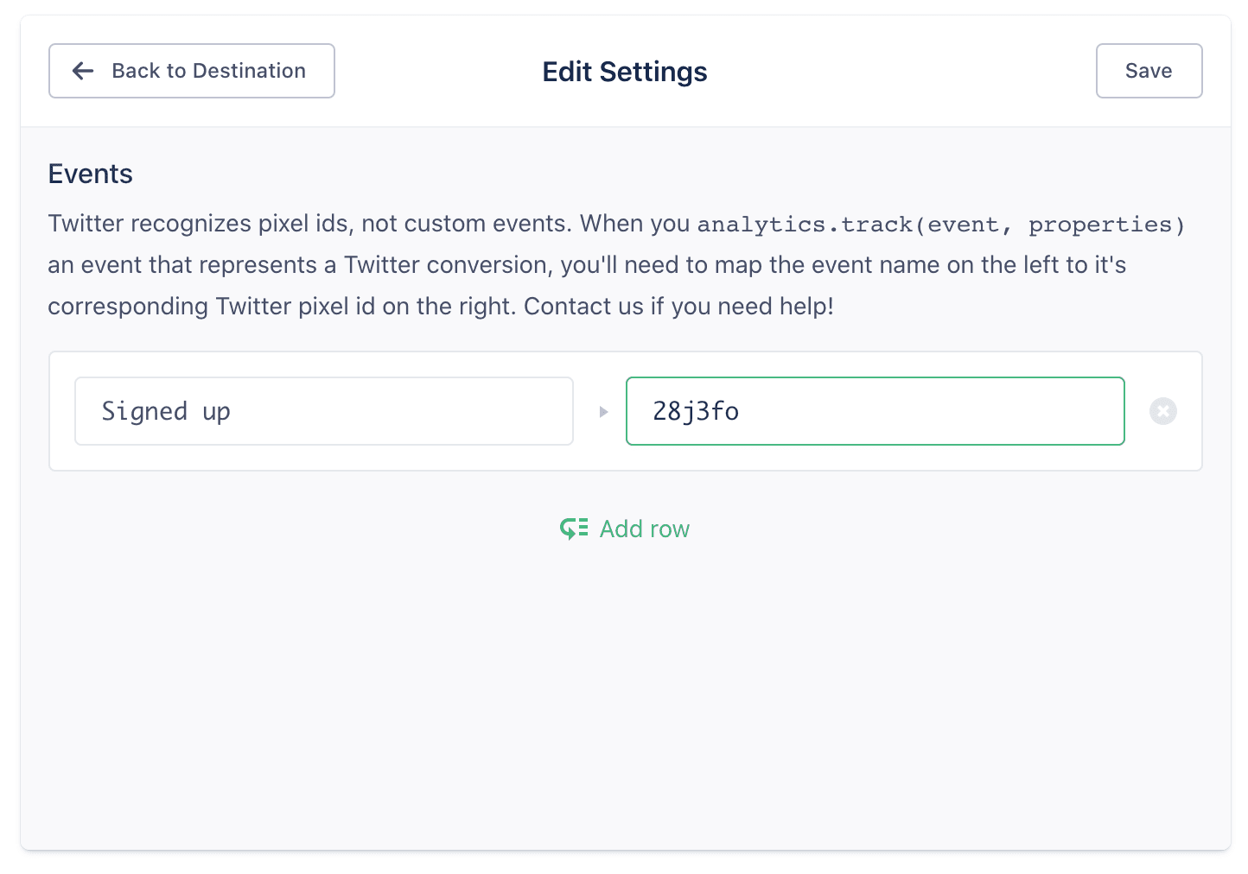Click the circular remove icon beside the pixel id
The height and width of the screenshot is (874, 1248).
pyautogui.click(x=1163, y=411)
